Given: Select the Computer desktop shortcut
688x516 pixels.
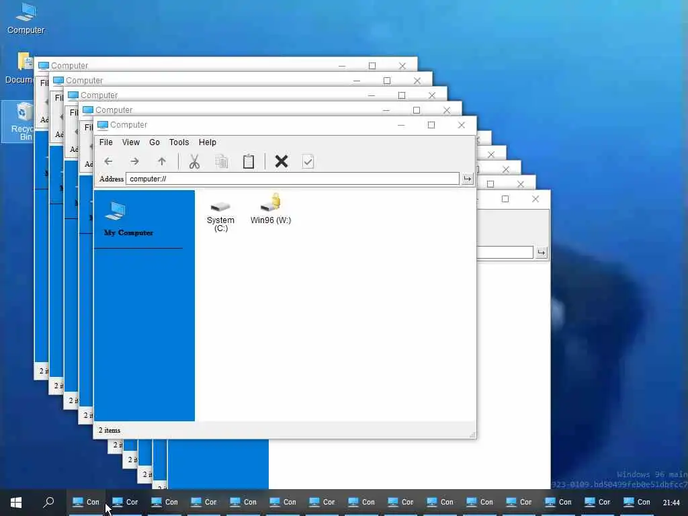Looking at the screenshot, I should tap(26, 18).
